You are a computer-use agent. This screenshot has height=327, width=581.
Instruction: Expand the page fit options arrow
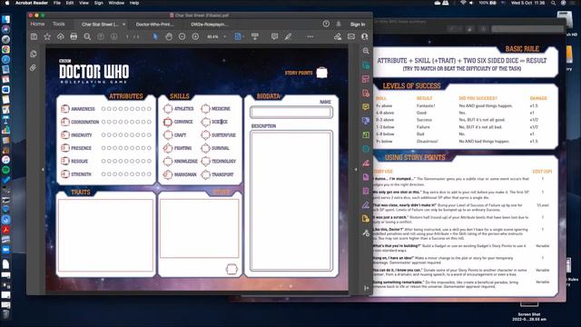243,36
